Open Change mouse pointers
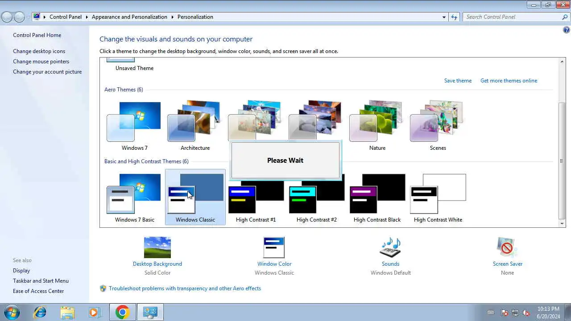This screenshot has height=321, width=571. click(x=41, y=62)
